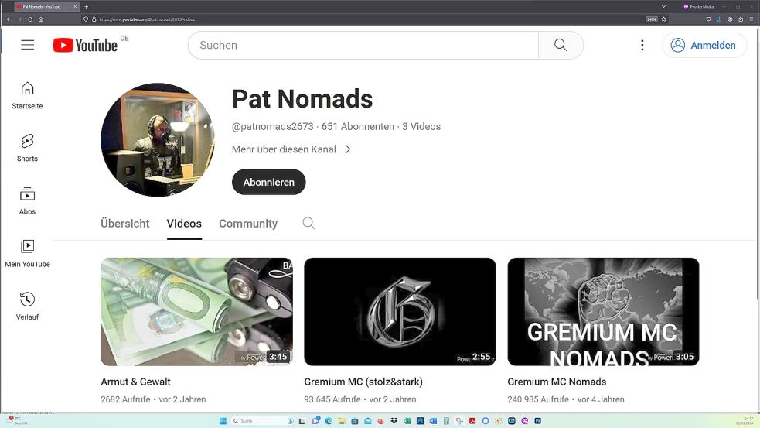The height and width of the screenshot is (428, 760).
Task: Open the Windows Start menu
Action: (x=223, y=421)
